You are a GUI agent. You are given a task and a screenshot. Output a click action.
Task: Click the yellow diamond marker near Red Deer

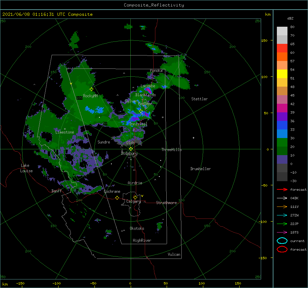[x=141, y=111]
